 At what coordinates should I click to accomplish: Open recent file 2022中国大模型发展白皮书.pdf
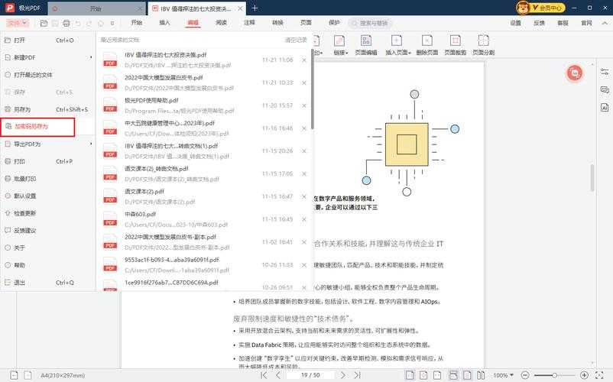coord(203,83)
